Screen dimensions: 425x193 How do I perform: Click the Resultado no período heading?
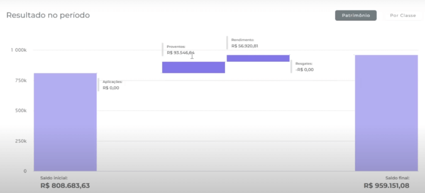tap(48, 15)
